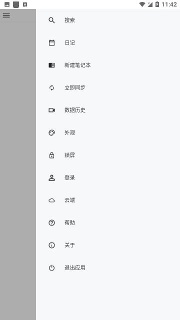Open the 搜索 menu entry
This screenshot has height=320, width=180.
click(x=108, y=20)
